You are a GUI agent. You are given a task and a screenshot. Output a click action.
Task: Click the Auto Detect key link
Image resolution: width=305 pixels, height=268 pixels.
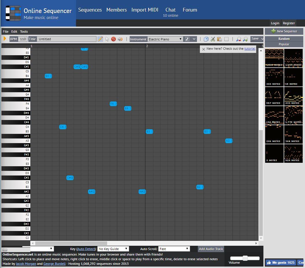pyautogui.click(x=86, y=249)
